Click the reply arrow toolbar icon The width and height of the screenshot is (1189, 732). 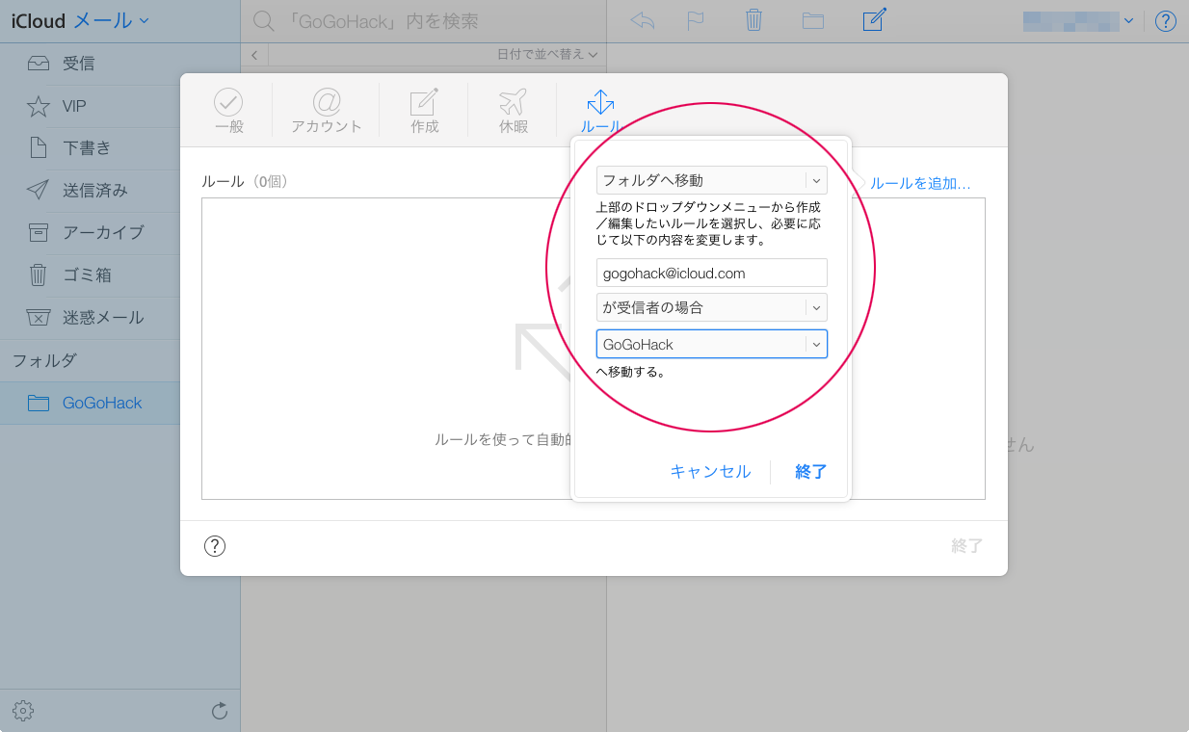coord(642,20)
